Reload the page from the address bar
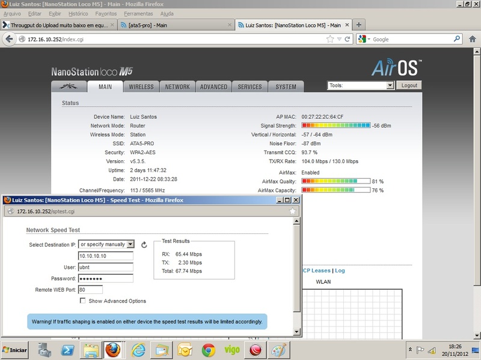481x360 pixels. click(x=348, y=39)
